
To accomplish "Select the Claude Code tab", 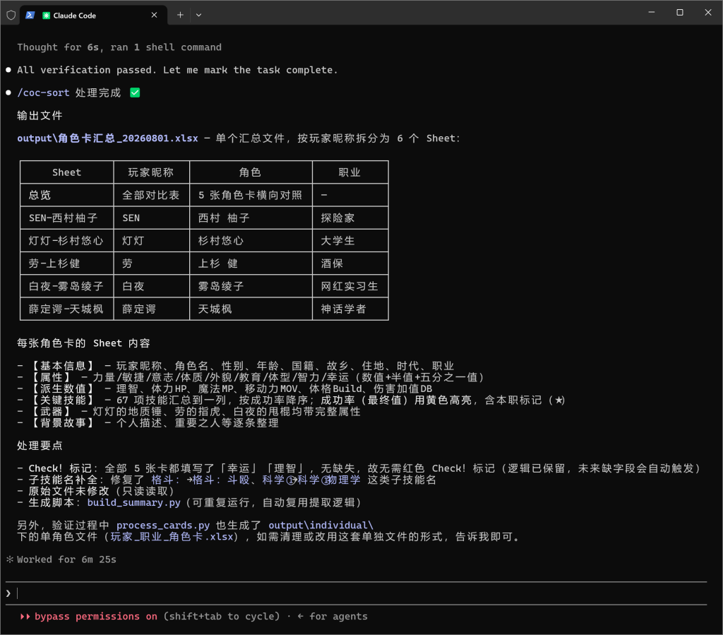I will (92, 16).
